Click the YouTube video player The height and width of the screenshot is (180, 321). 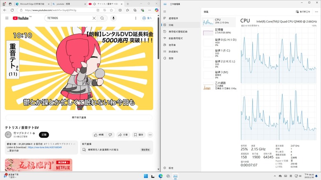[79, 68]
